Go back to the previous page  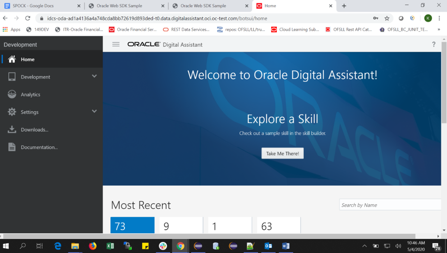coord(5,18)
